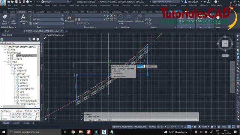
Task: Click the command line input field
Action: 141,120
